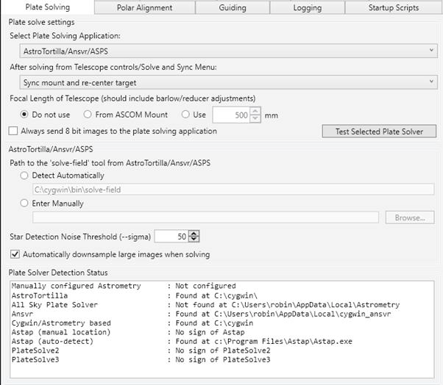Enable always send 8 bit images
This screenshot has height=385, width=443.
[13, 132]
